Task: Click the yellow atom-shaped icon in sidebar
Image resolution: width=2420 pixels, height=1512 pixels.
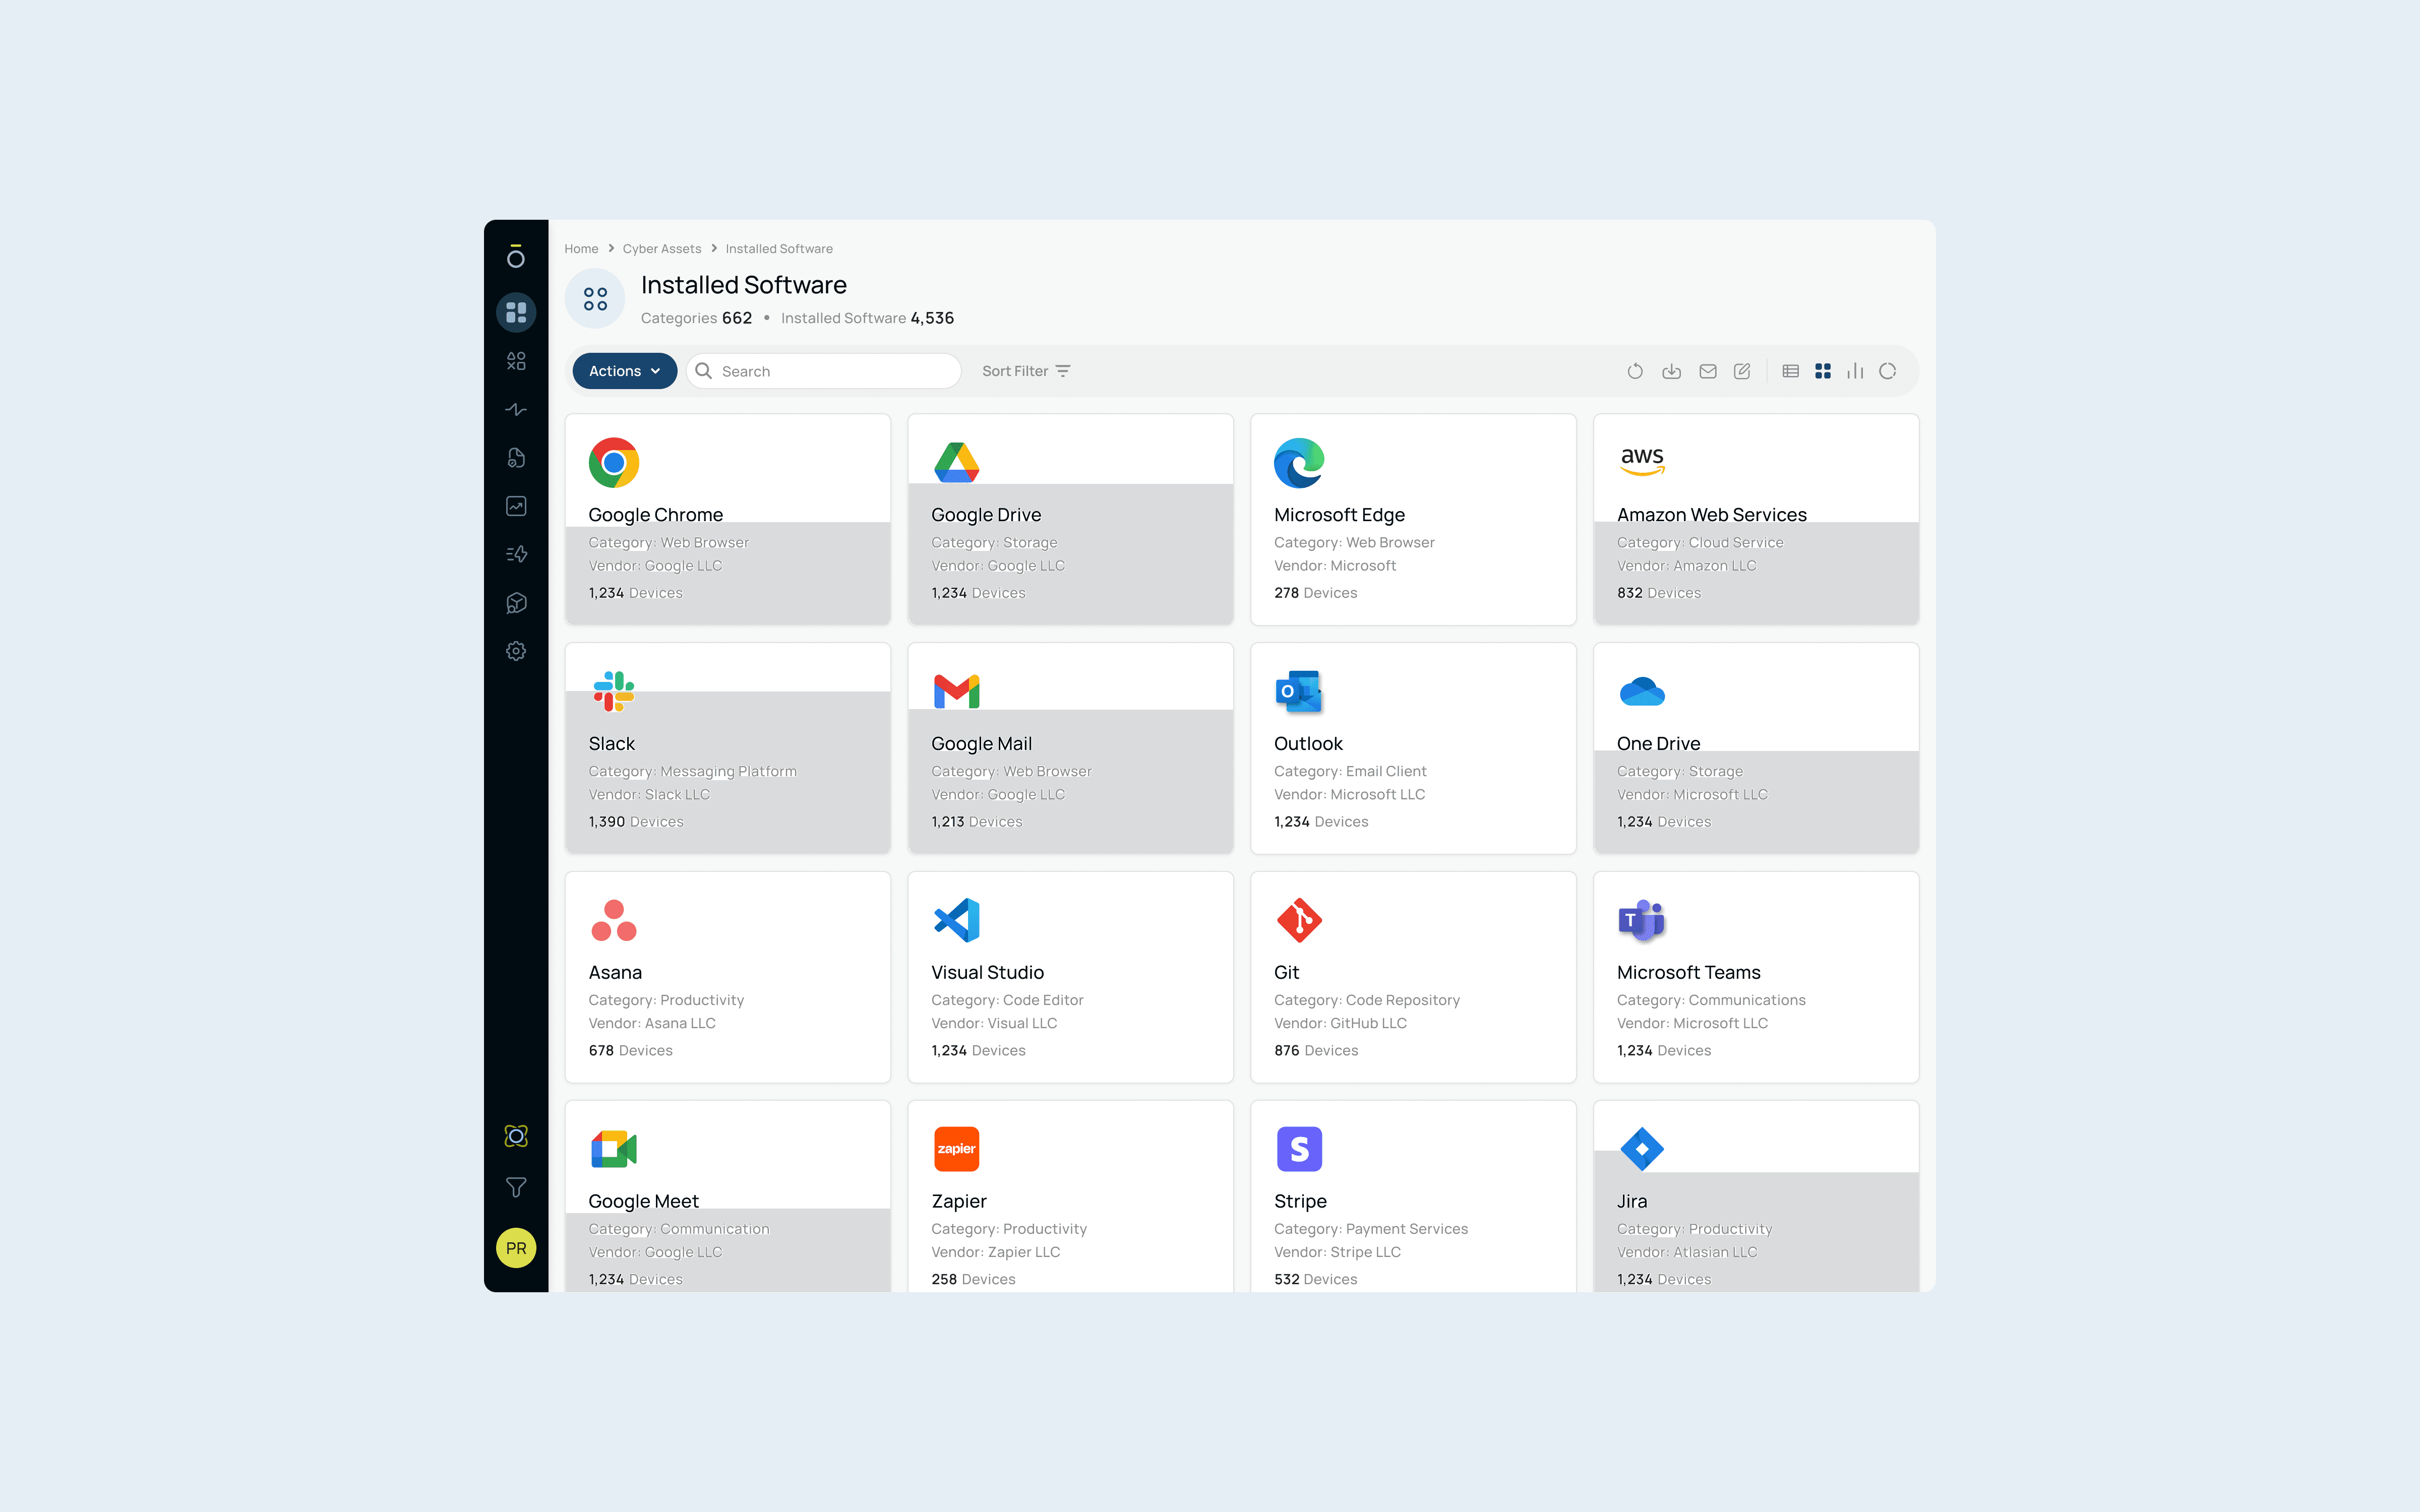Action: tap(516, 1136)
